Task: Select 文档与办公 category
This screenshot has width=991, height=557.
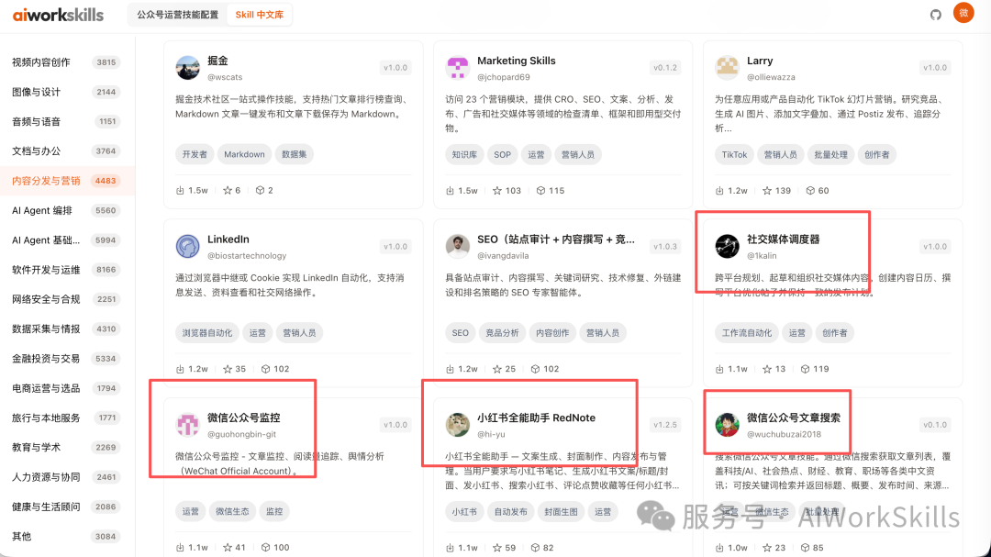Action: click(67, 151)
